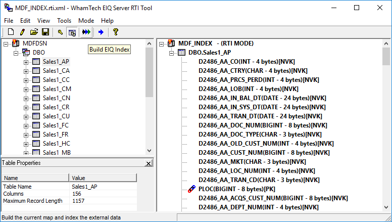Click the blue arrow toolbar icon
Image resolution: width=392 pixels, height=222 pixels.
click(x=101, y=32)
